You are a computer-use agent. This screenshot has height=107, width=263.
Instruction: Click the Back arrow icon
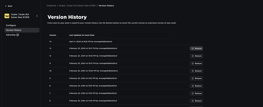coord(6,6)
